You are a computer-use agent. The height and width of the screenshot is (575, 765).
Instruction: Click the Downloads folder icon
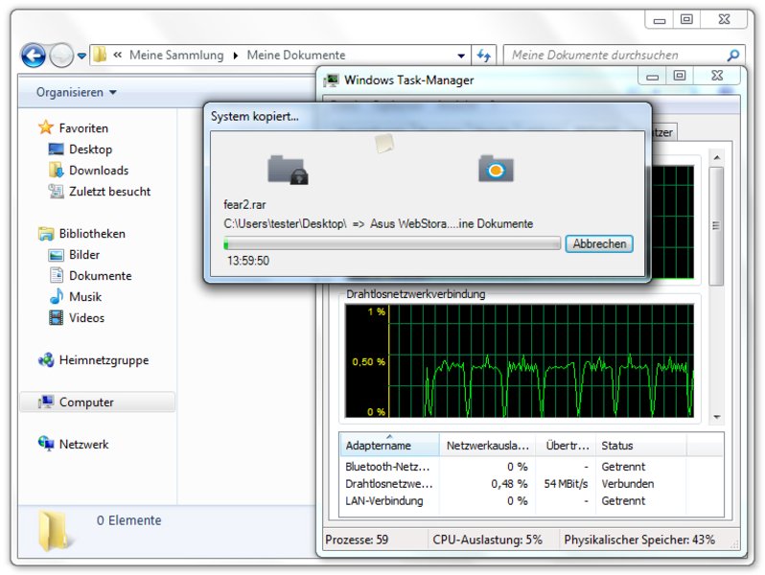pyautogui.click(x=57, y=170)
